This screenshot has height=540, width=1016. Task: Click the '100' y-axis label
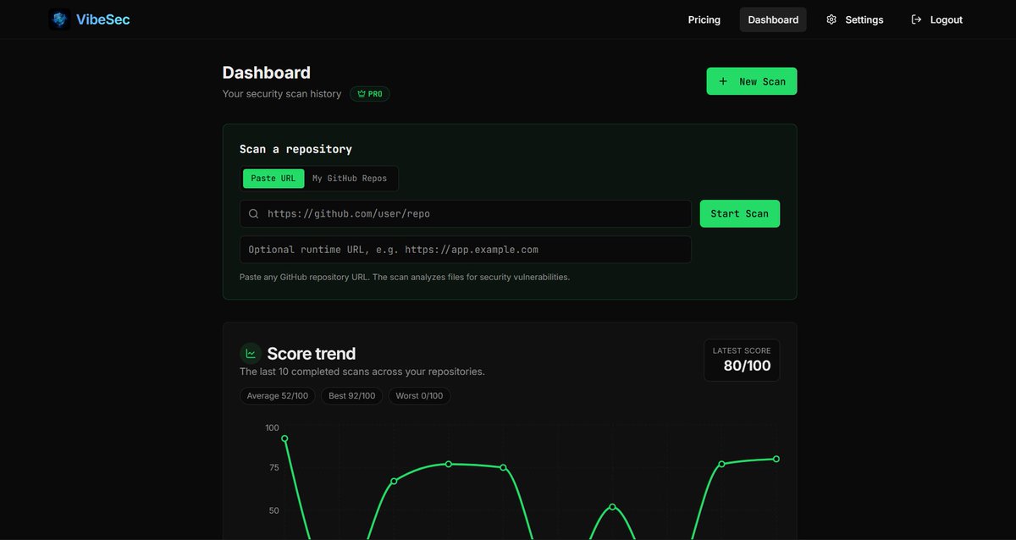tap(272, 428)
